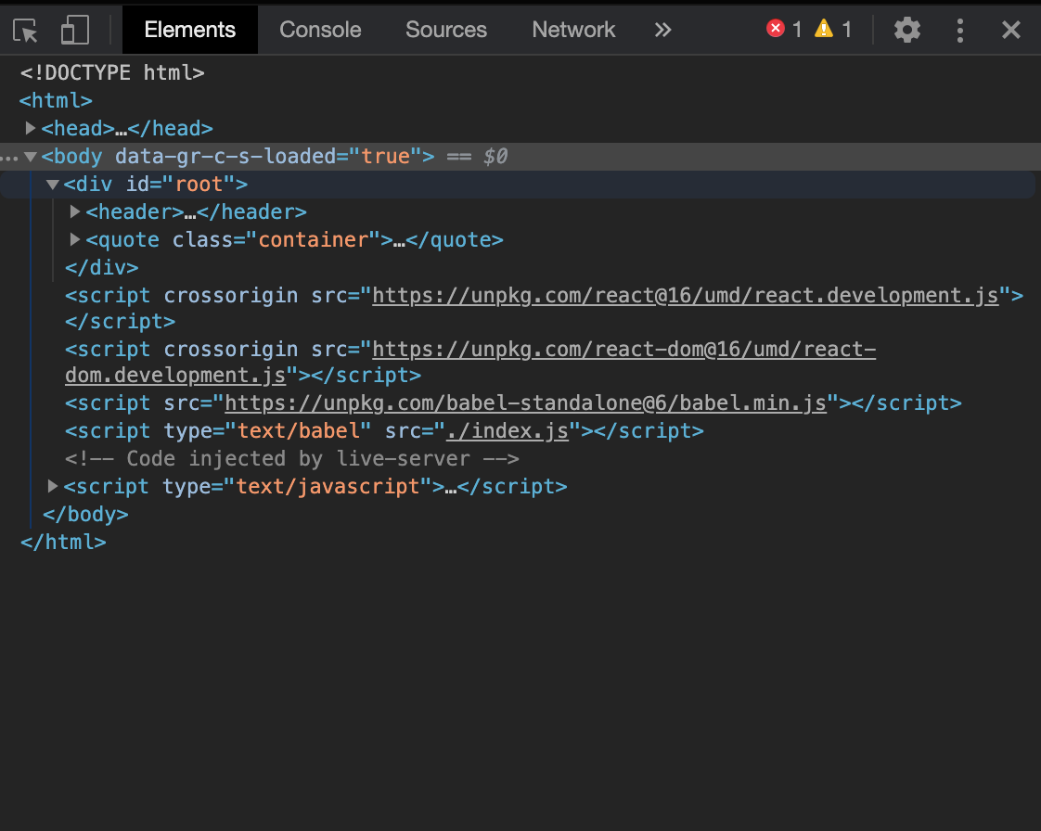The width and height of the screenshot is (1041, 831).
Task: Select the closing </body> tag
Action: tap(85, 515)
